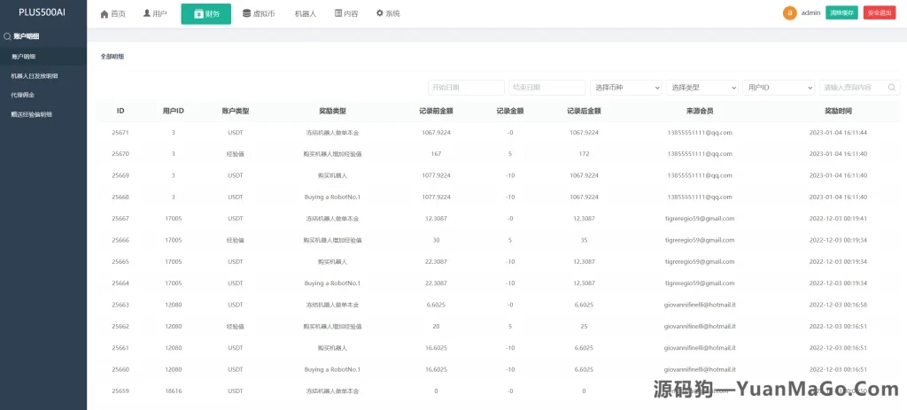The image size is (907, 410).
Task: Click the admin username label
Action: [810, 12]
